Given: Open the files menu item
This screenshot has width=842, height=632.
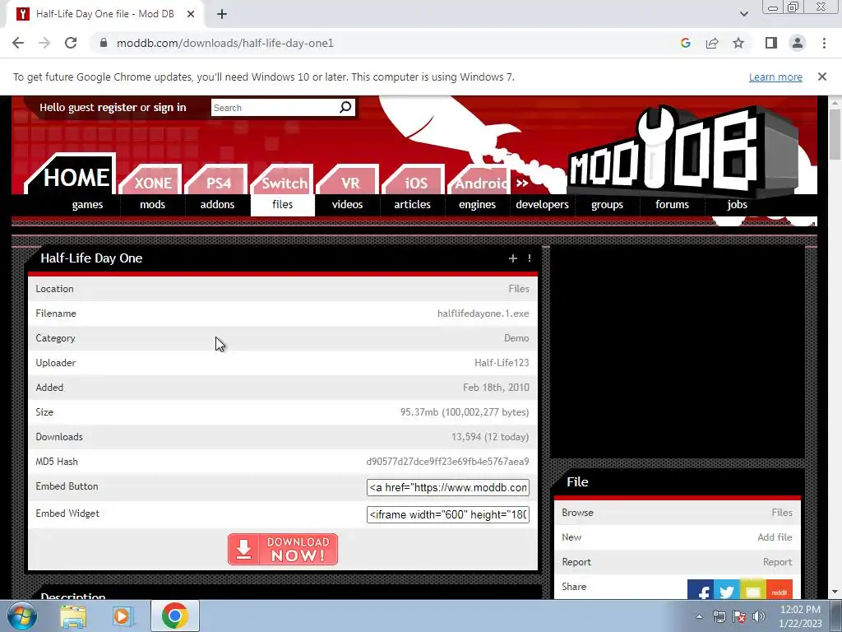Looking at the screenshot, I should pos(283,204).
